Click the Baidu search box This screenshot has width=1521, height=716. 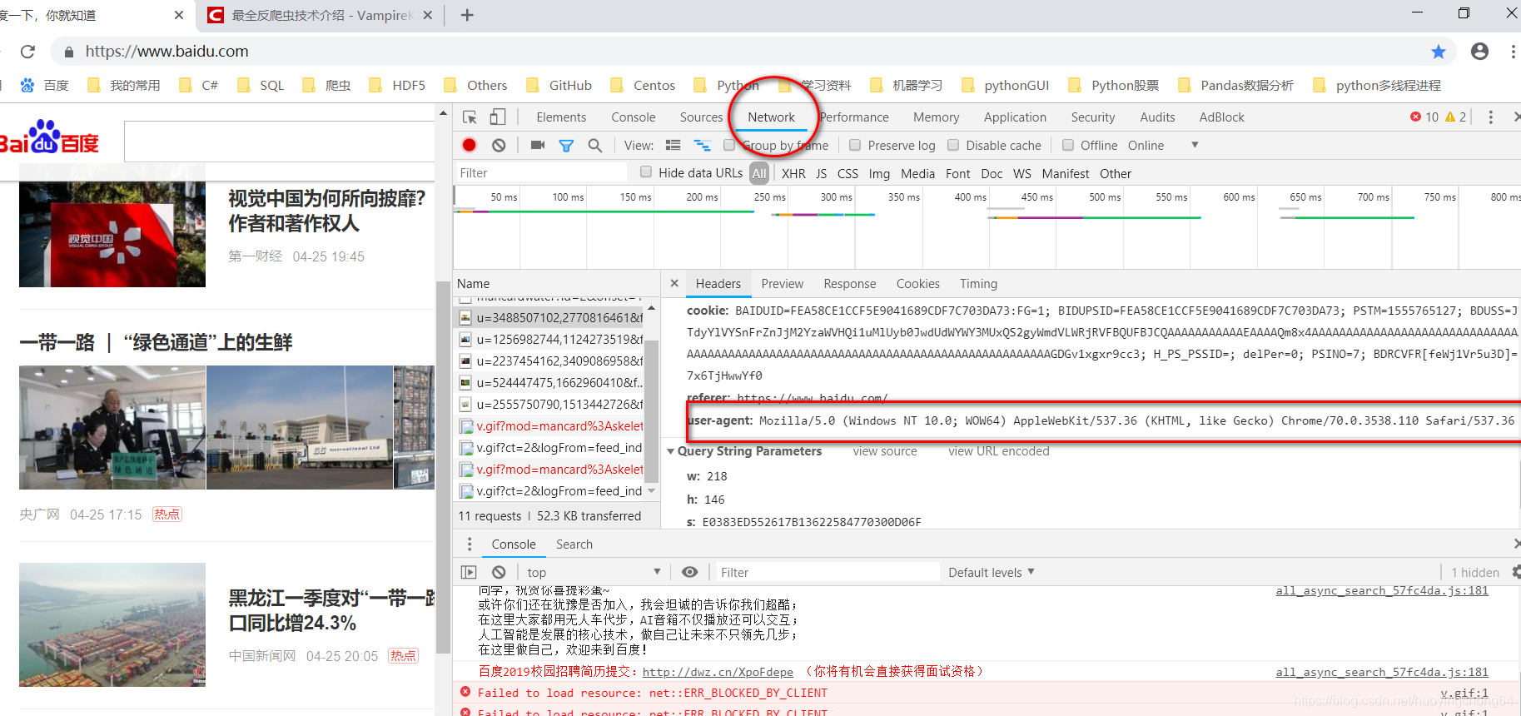click(279, 142)
